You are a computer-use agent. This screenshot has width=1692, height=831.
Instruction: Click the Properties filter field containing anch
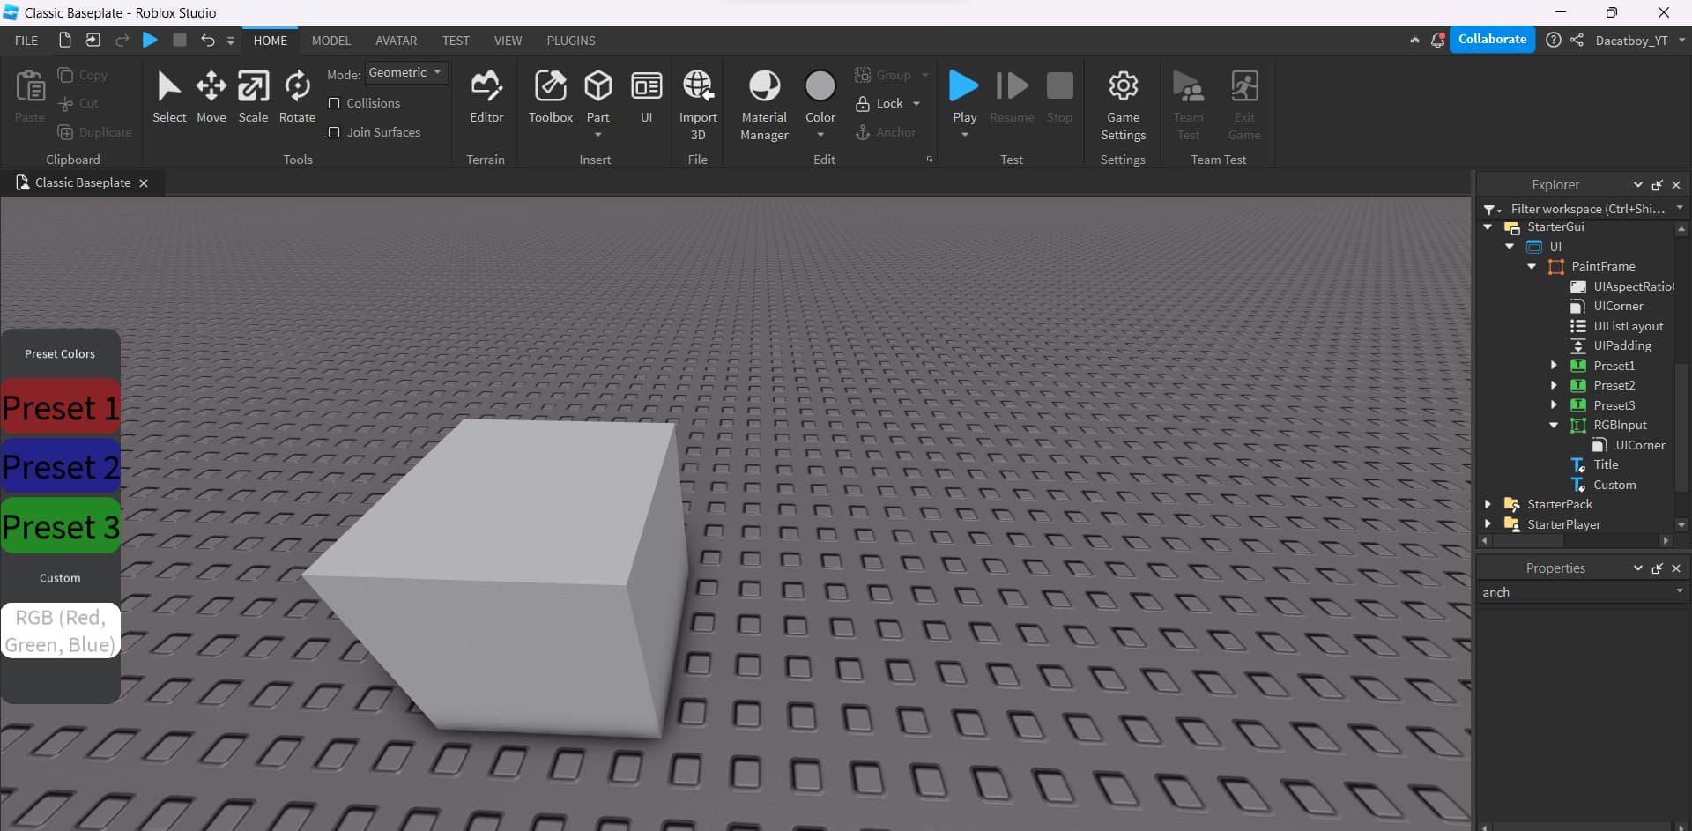tap(1583, 592)
